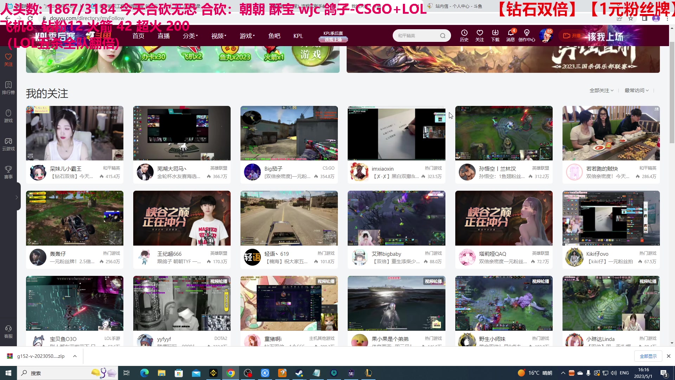Open Big茄子 CS:GO stream thumbnail

tap(289, 133)
